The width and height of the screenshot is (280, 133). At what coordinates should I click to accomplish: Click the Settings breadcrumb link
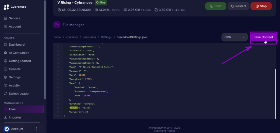(106, 37)
